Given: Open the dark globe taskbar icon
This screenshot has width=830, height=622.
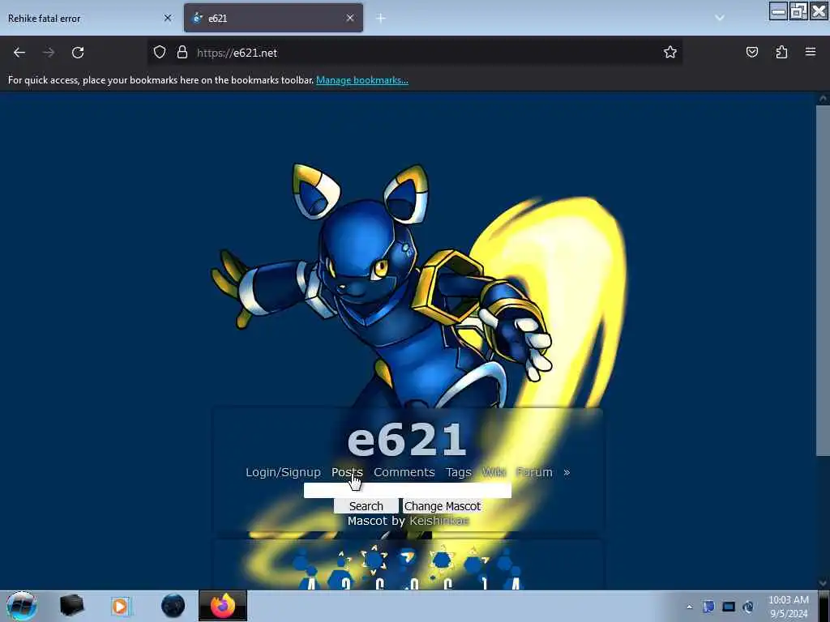Looking at the screenshot, I should [173, 606].
